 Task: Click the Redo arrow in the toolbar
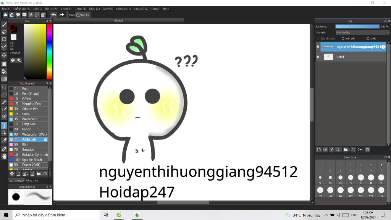(61, 15)
